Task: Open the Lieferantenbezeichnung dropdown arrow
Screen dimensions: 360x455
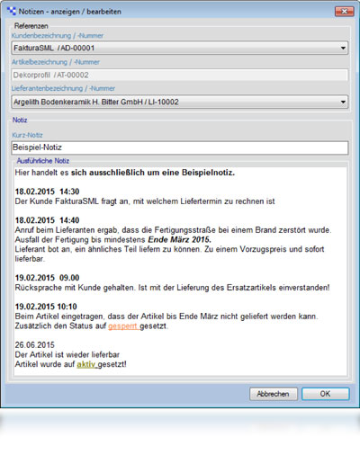Action: click(x=343, y=102)
